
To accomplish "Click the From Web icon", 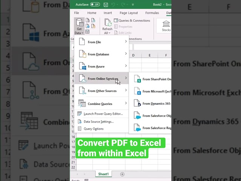I will pyautogui.click(x=88, y=26).
